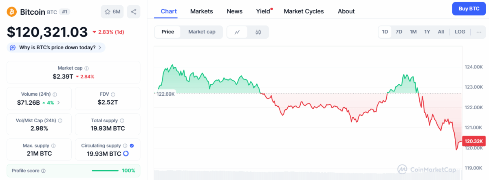Select the line chart view icon
The height and width of the screenshot is (180, 489).
pyautogui.click(x=237, y=32)
